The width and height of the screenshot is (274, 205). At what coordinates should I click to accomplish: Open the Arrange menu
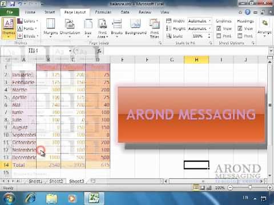[264, 28]
